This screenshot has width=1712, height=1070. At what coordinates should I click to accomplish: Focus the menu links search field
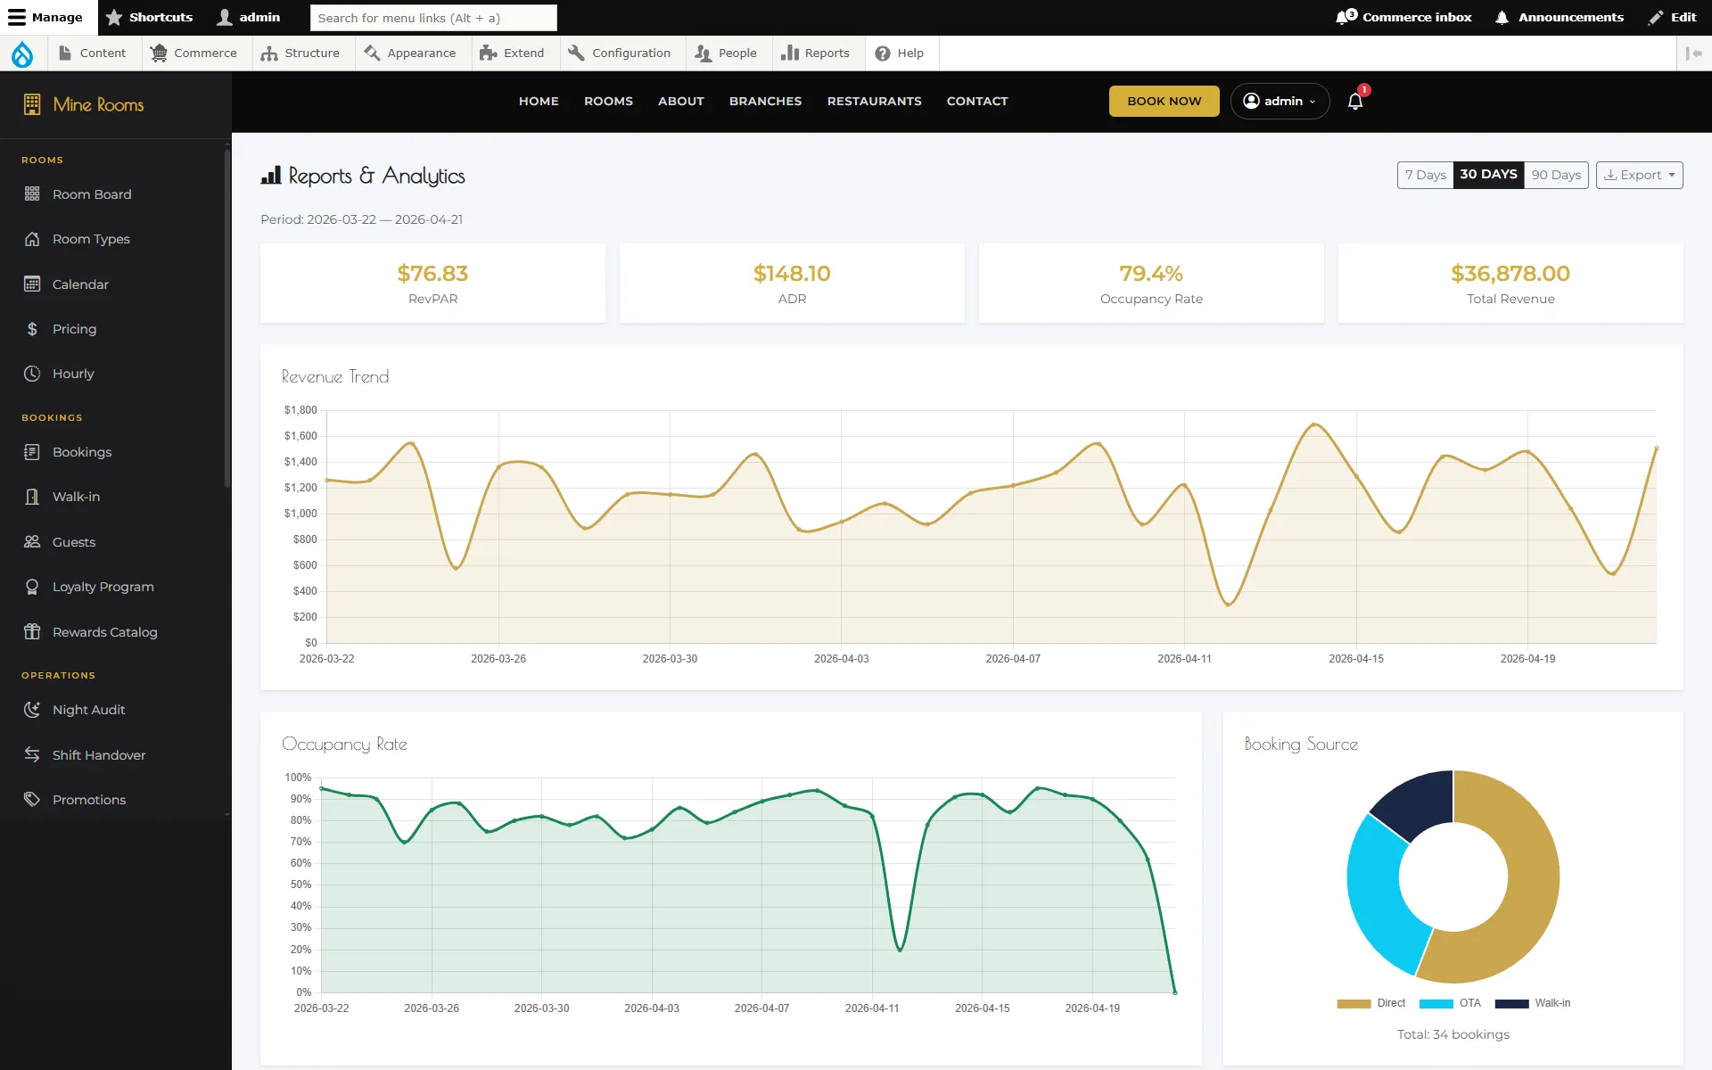433,17
